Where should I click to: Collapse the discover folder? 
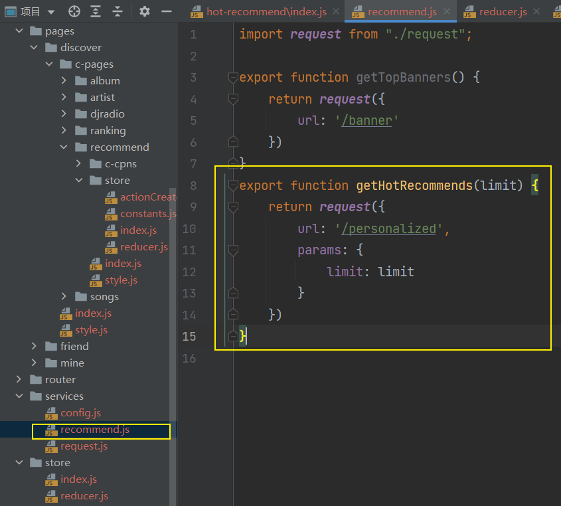(x=34, y=47)
